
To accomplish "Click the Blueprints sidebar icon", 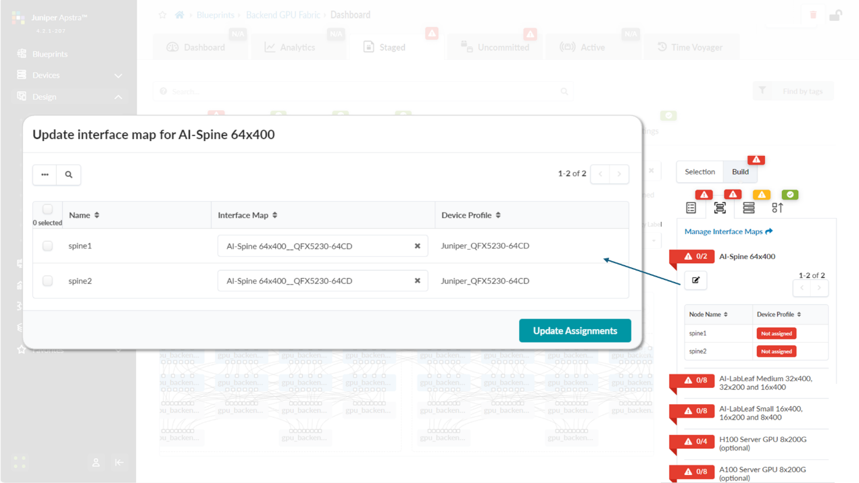I will tap(22, 53).
